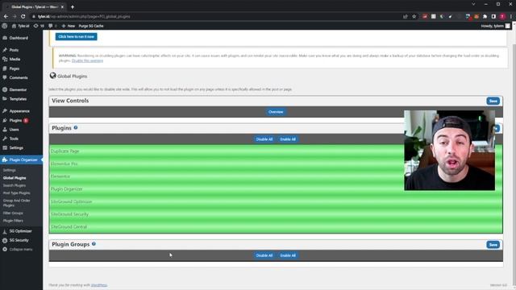Open the Comments menu item

pos(19,77)
